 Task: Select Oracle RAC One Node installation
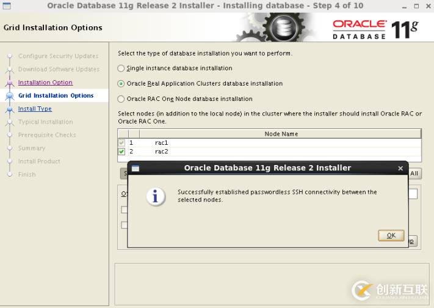(x=121, y=98)
